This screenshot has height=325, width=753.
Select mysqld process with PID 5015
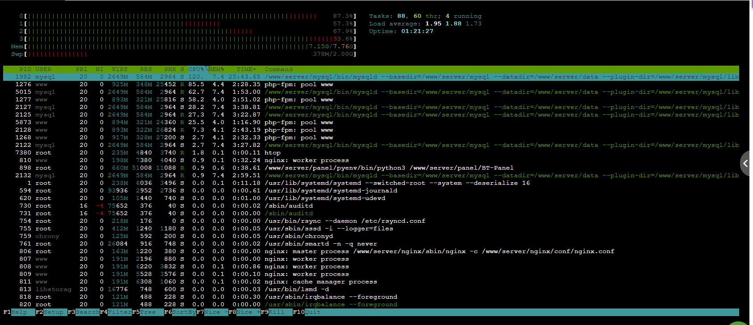[371, 92]
